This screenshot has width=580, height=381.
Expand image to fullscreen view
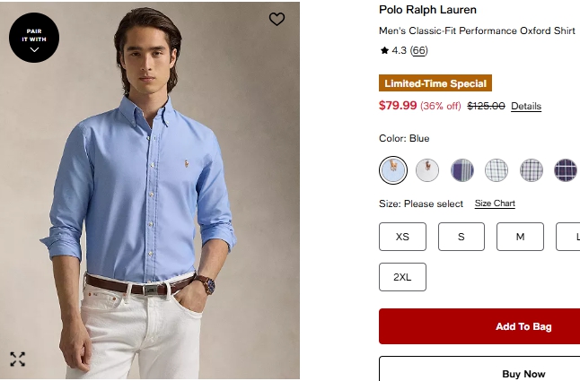click(18, 359)
